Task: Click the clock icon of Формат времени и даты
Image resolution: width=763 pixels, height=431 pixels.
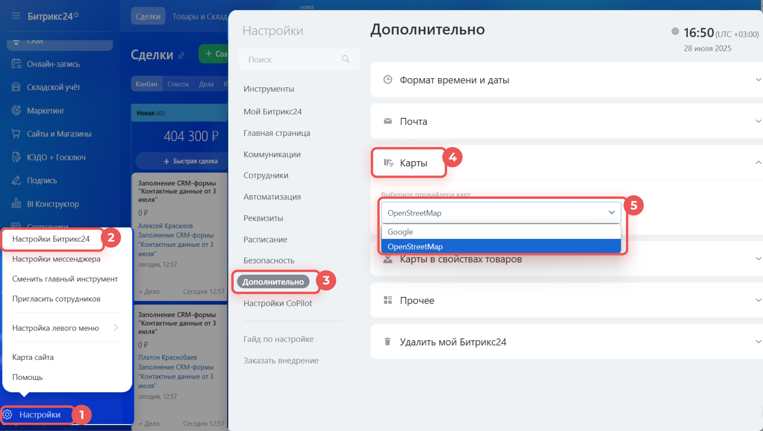Action: click(x=388, y=80)
